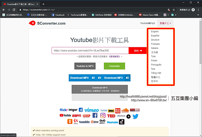This screenshot has height=137, width=202.
Task: Select English from the language list
Action: tap(155, 31)
